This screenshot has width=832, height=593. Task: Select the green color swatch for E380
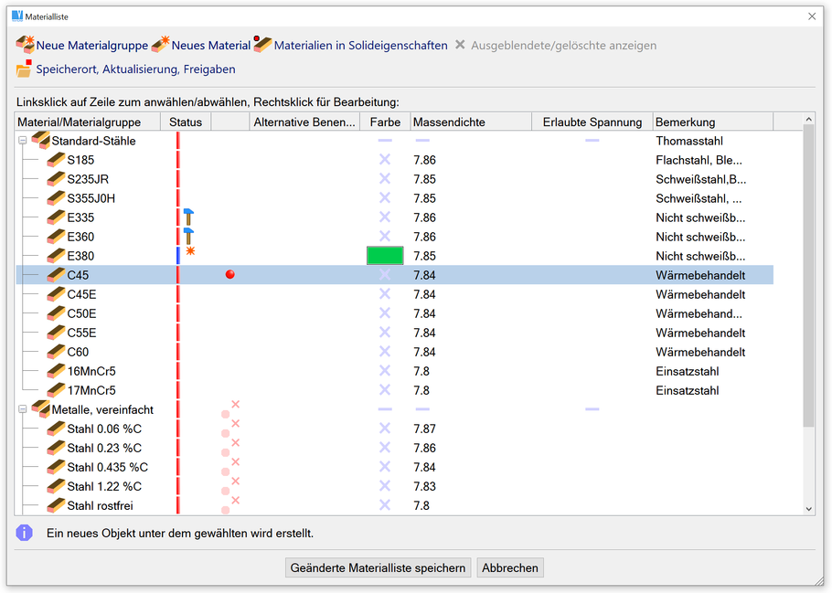tap(384, 256)
